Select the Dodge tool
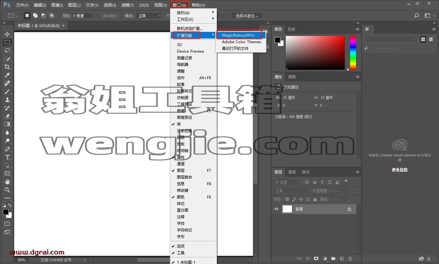Screen dimensions: 439x264 point(7,141)
